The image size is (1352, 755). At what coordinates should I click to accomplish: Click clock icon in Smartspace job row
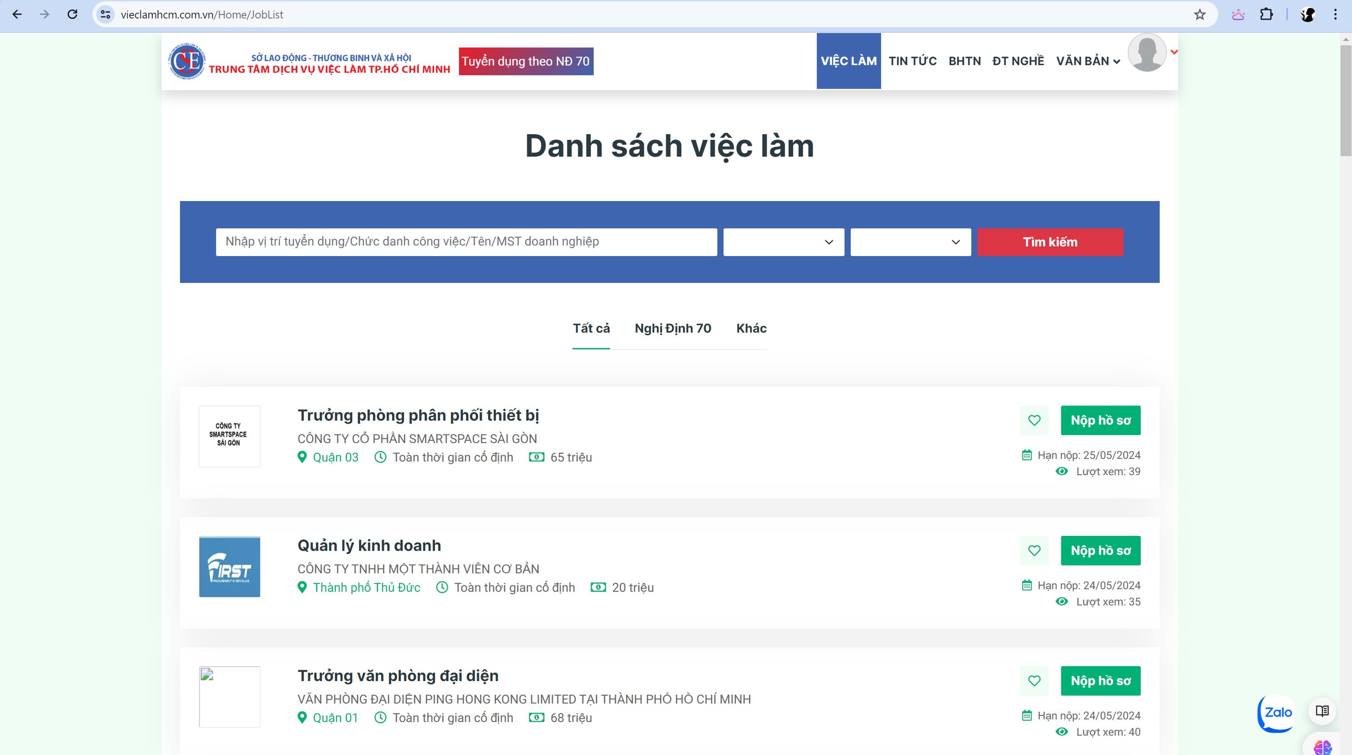pyautogui.click(x=380, y=457)
